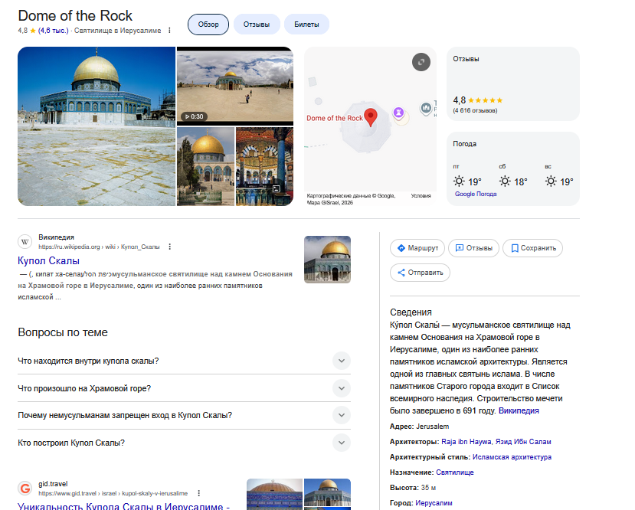This screenshot has height=510, width=635.
Task: Switch to the Отзывы tab
Action: (x=257, y=25)
